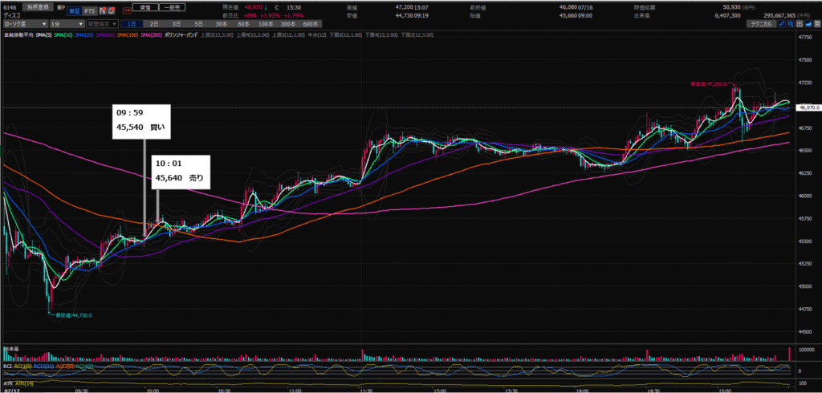This screenshot has height=393, width=822.
Task: Open the 期間指定 dropdown
Action: coord(101,24)
